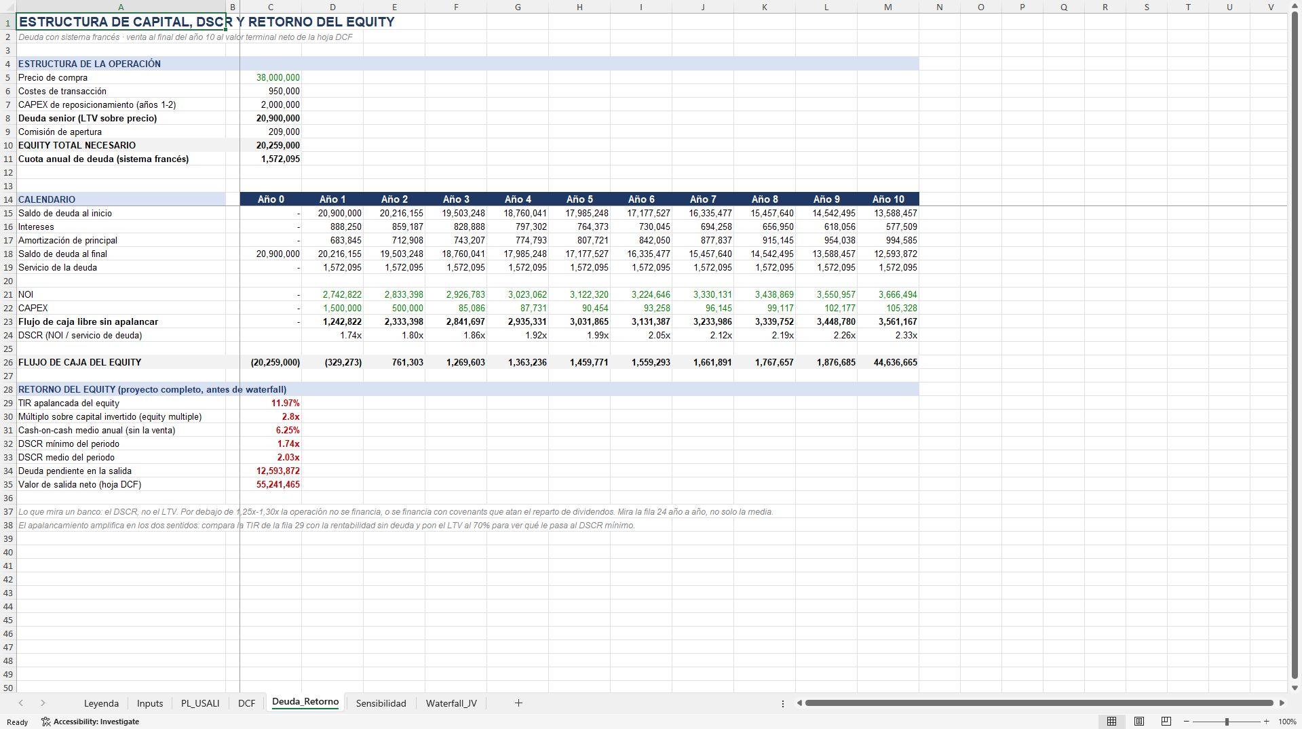Open the Sensibilidad sheet tab
The image size is (1302, 729).
(x=381, y=703)
